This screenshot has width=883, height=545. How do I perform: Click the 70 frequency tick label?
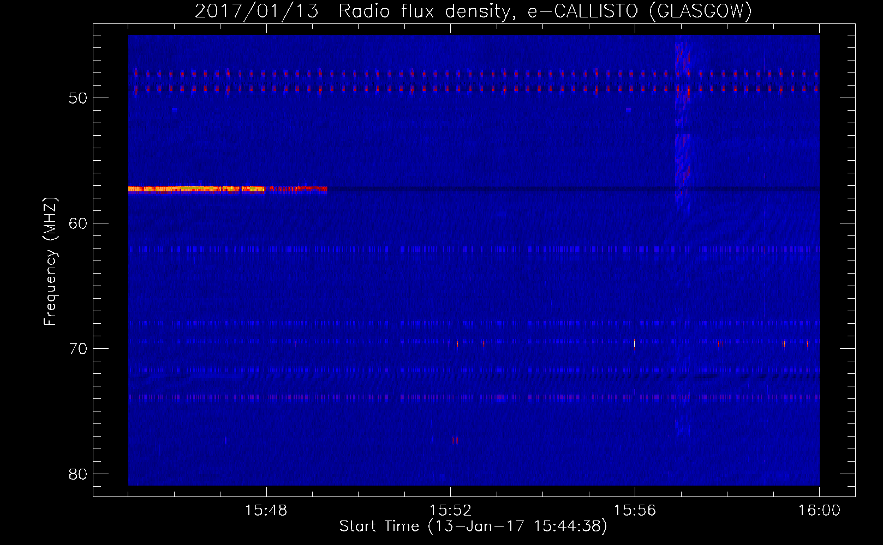tap(78, 349)
